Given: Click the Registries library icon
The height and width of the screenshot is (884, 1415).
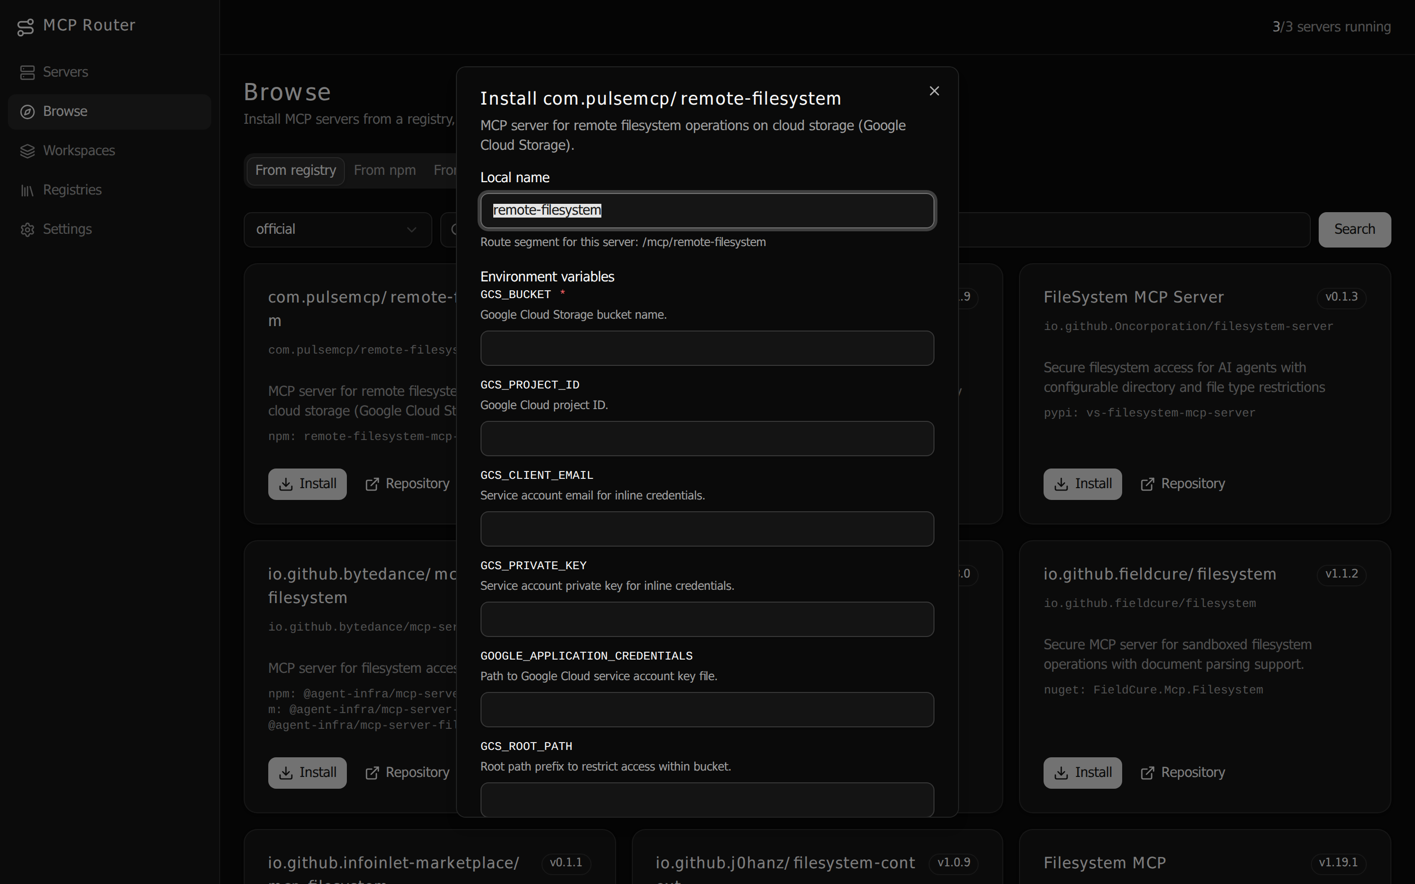Looking at the screenshot, I should tap(27, 191).
